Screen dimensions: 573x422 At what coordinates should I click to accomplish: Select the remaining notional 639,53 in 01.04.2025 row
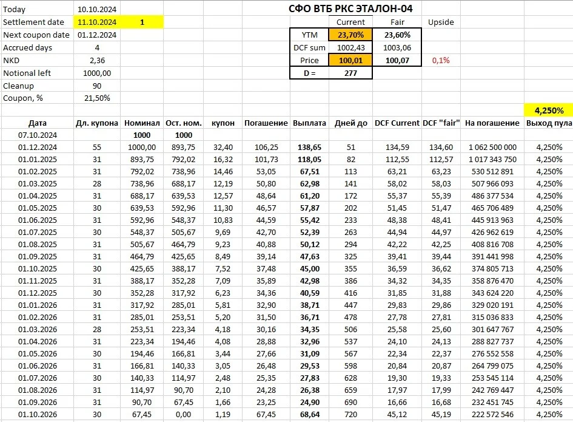(x=184, y=196)
